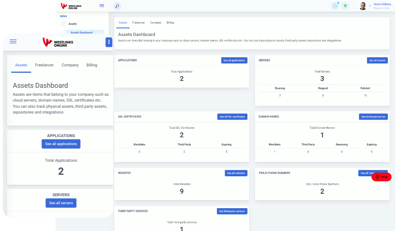Click See all domain names button

coord(373,117)
